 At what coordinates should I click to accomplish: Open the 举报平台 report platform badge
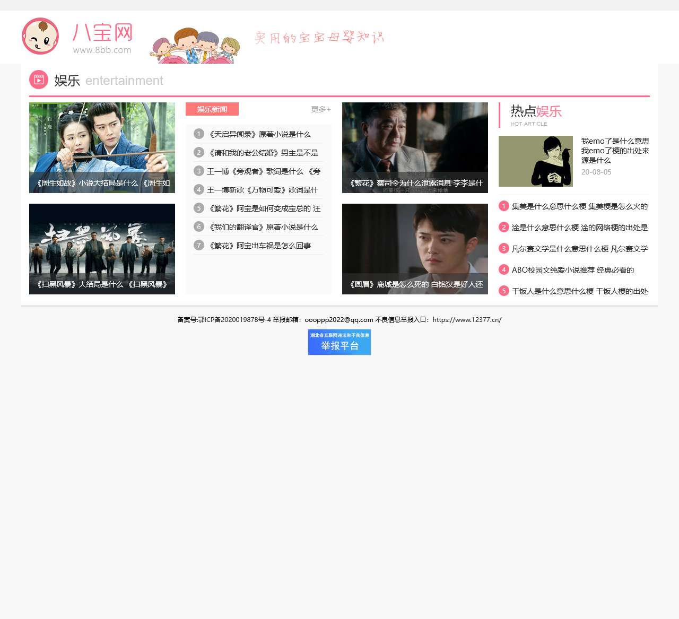pyautogui.click(x=339, y=342)
